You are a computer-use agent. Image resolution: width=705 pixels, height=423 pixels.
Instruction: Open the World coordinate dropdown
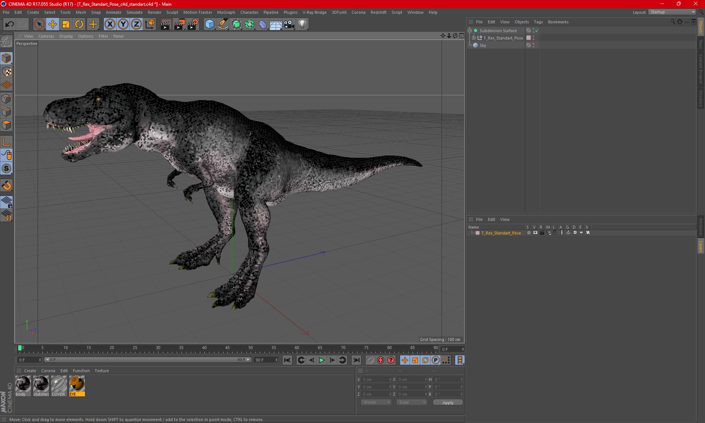tap(376, 402)
